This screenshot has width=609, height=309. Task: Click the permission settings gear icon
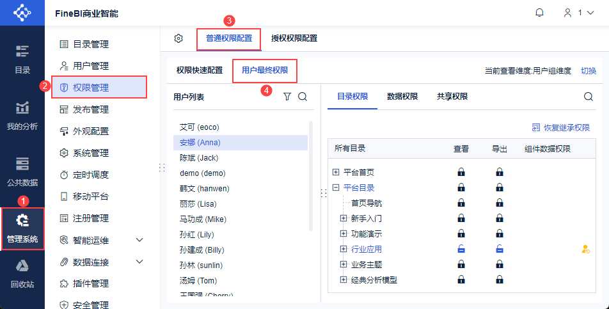tap(178, 38)
